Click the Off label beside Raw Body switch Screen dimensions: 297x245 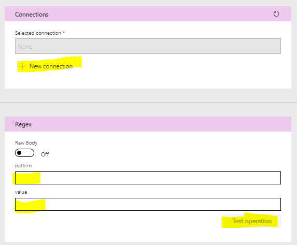tap(45, 154)
